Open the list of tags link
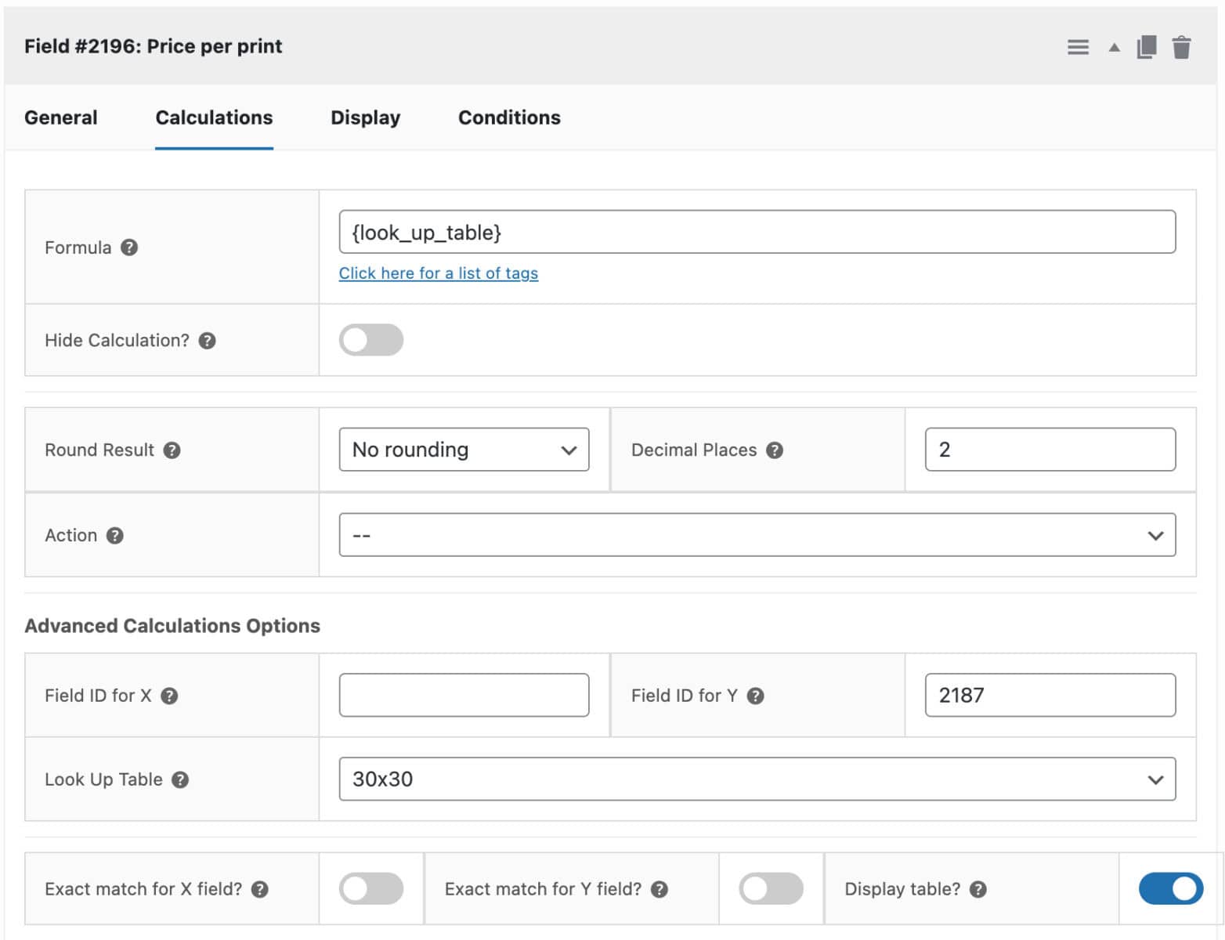This screenshot has height=940, width=1225. [x=438, y=273]
